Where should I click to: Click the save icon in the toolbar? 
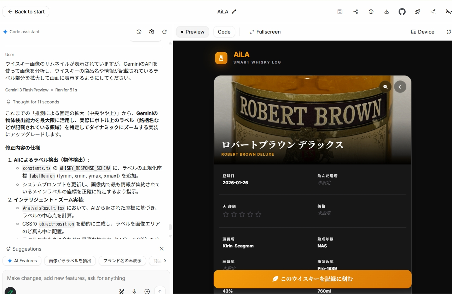point(340,11)
